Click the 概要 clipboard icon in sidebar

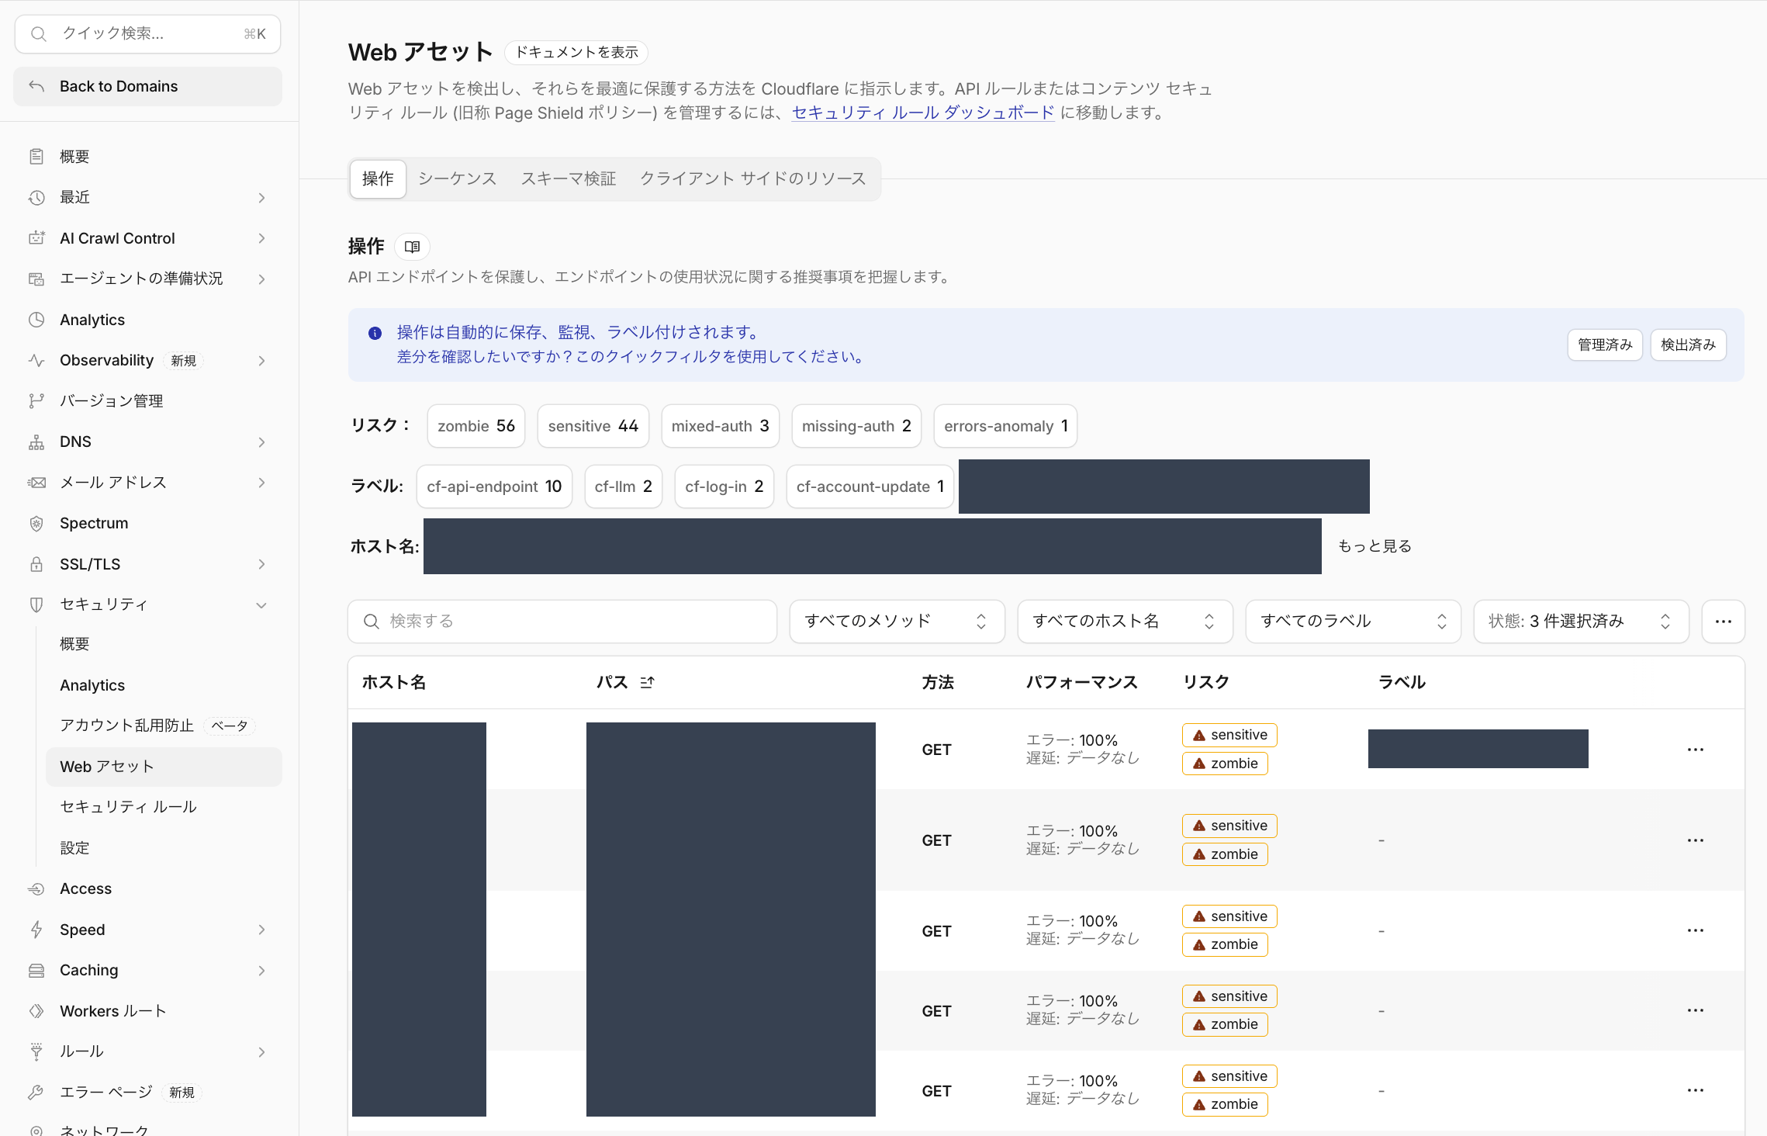point(36,157)
